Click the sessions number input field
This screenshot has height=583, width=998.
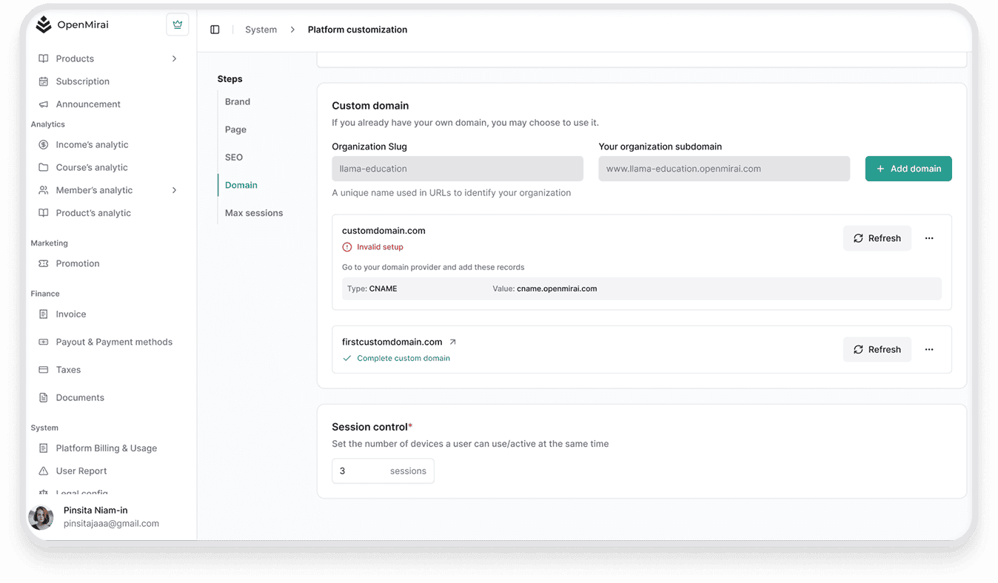pos(359,471)
